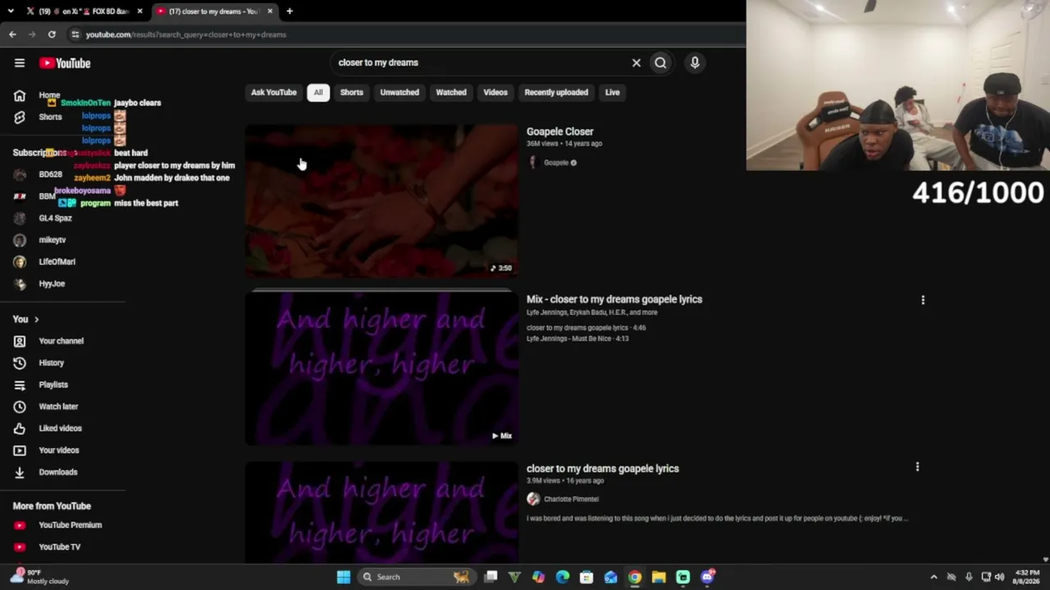
Task: Open third result closer to my dreams goapele lyrics title
Action: coord(603,469)
